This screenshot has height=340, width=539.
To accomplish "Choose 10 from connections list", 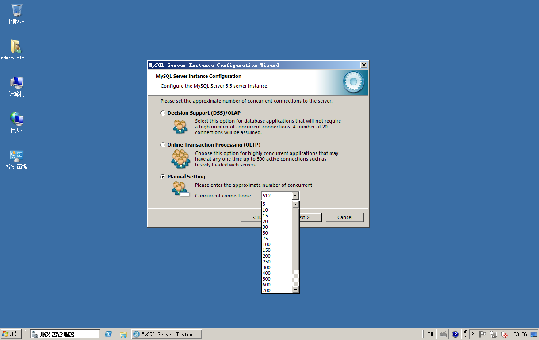I will (x=277, y=210).
